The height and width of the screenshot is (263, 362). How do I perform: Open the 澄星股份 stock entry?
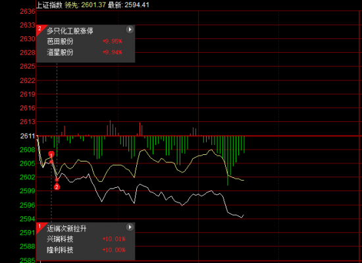coord(60,52)
